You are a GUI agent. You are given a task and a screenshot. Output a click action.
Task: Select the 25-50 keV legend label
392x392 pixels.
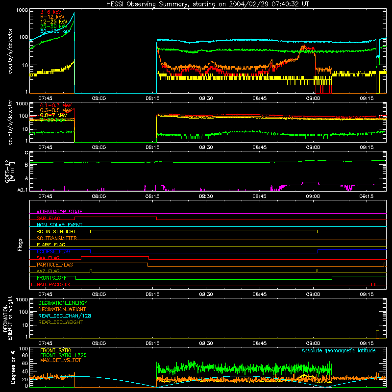(54, 26)
